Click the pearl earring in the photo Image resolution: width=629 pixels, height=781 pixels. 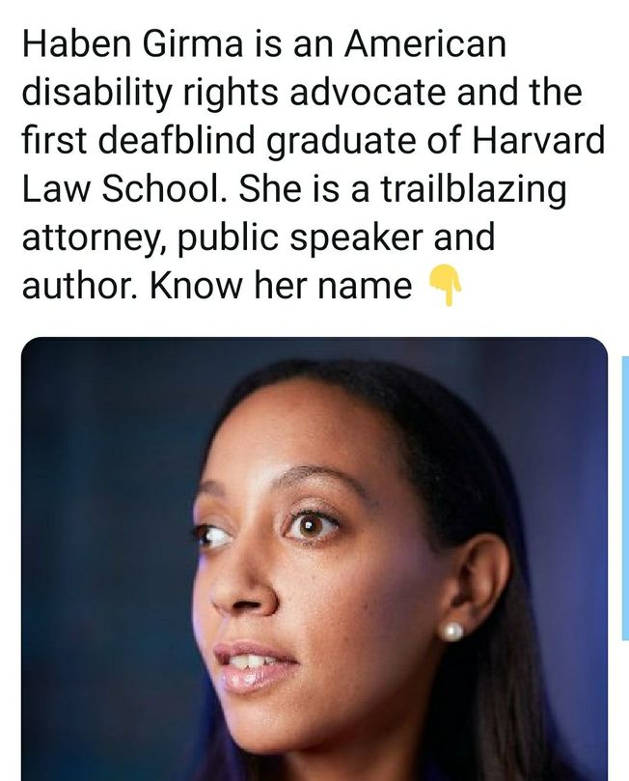tap(452, 632)
